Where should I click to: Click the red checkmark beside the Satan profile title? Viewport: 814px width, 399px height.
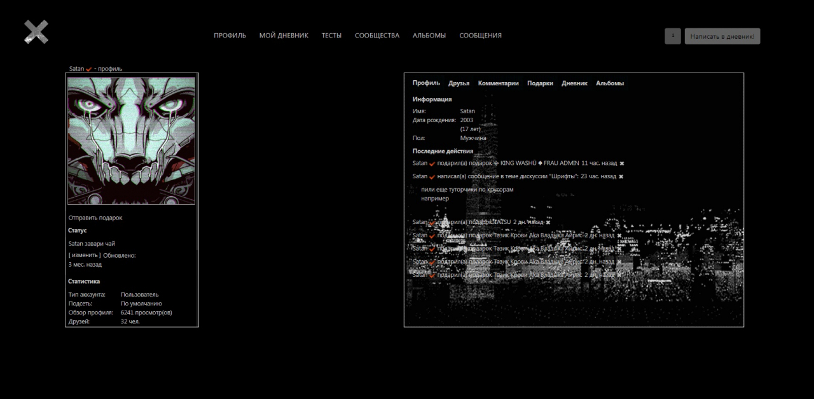pos(89,69)
